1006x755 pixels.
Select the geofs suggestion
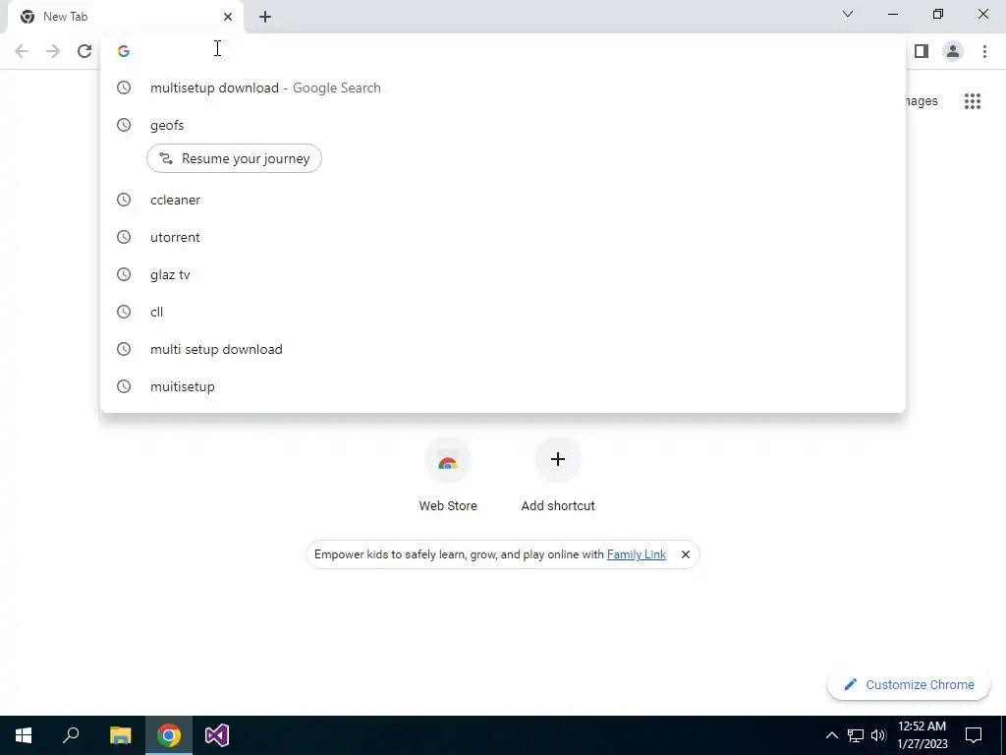[503, 125]
